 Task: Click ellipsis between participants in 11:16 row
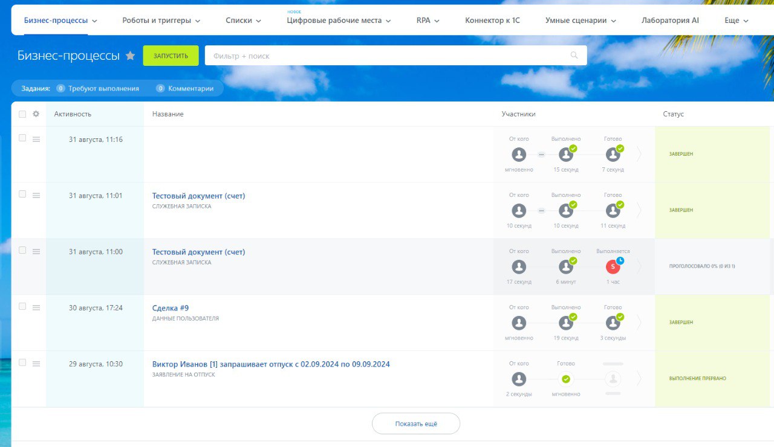pyautogui.click(x=541, y=155)
